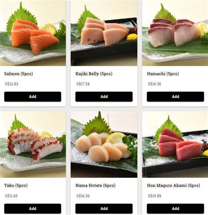Select the Salmon (5pcs) item title
208x215 pixels.
[18, 74]
